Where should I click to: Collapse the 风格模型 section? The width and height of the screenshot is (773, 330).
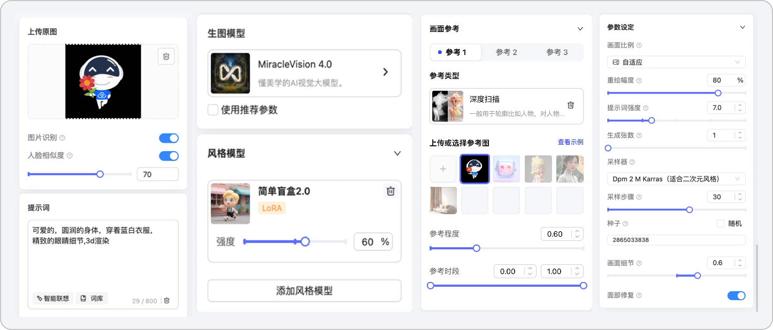pyautogui.click(x=397, y=153)
